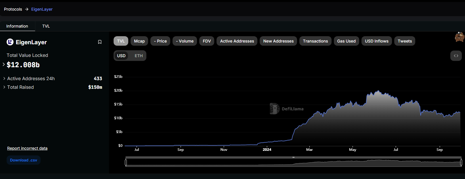This screenshot has height=179, width=465.
Task: Enable the Mcap chart metric
Action: coord(139,41)
